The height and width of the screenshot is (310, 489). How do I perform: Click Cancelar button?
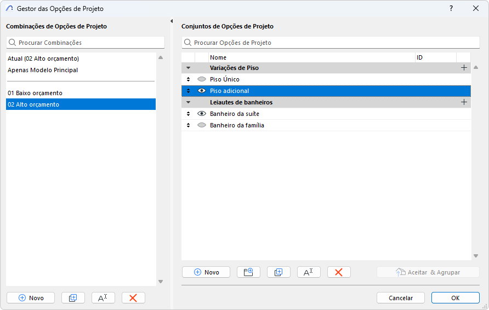401,298
